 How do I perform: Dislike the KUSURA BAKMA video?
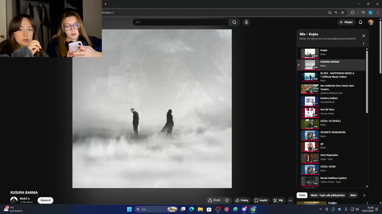227,200
